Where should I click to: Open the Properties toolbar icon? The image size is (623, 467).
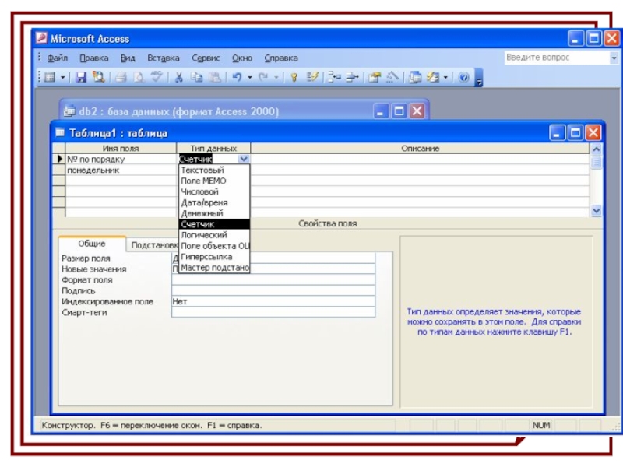point(375,77)
